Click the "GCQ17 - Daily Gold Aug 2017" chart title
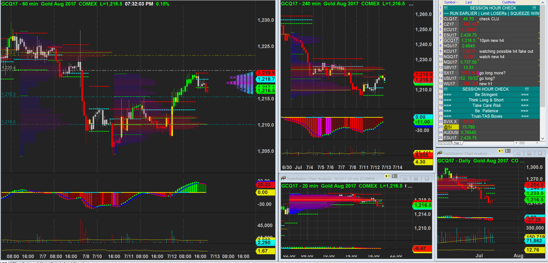The image size is (548, 263). pyautogui.click(x=473, y=161)
